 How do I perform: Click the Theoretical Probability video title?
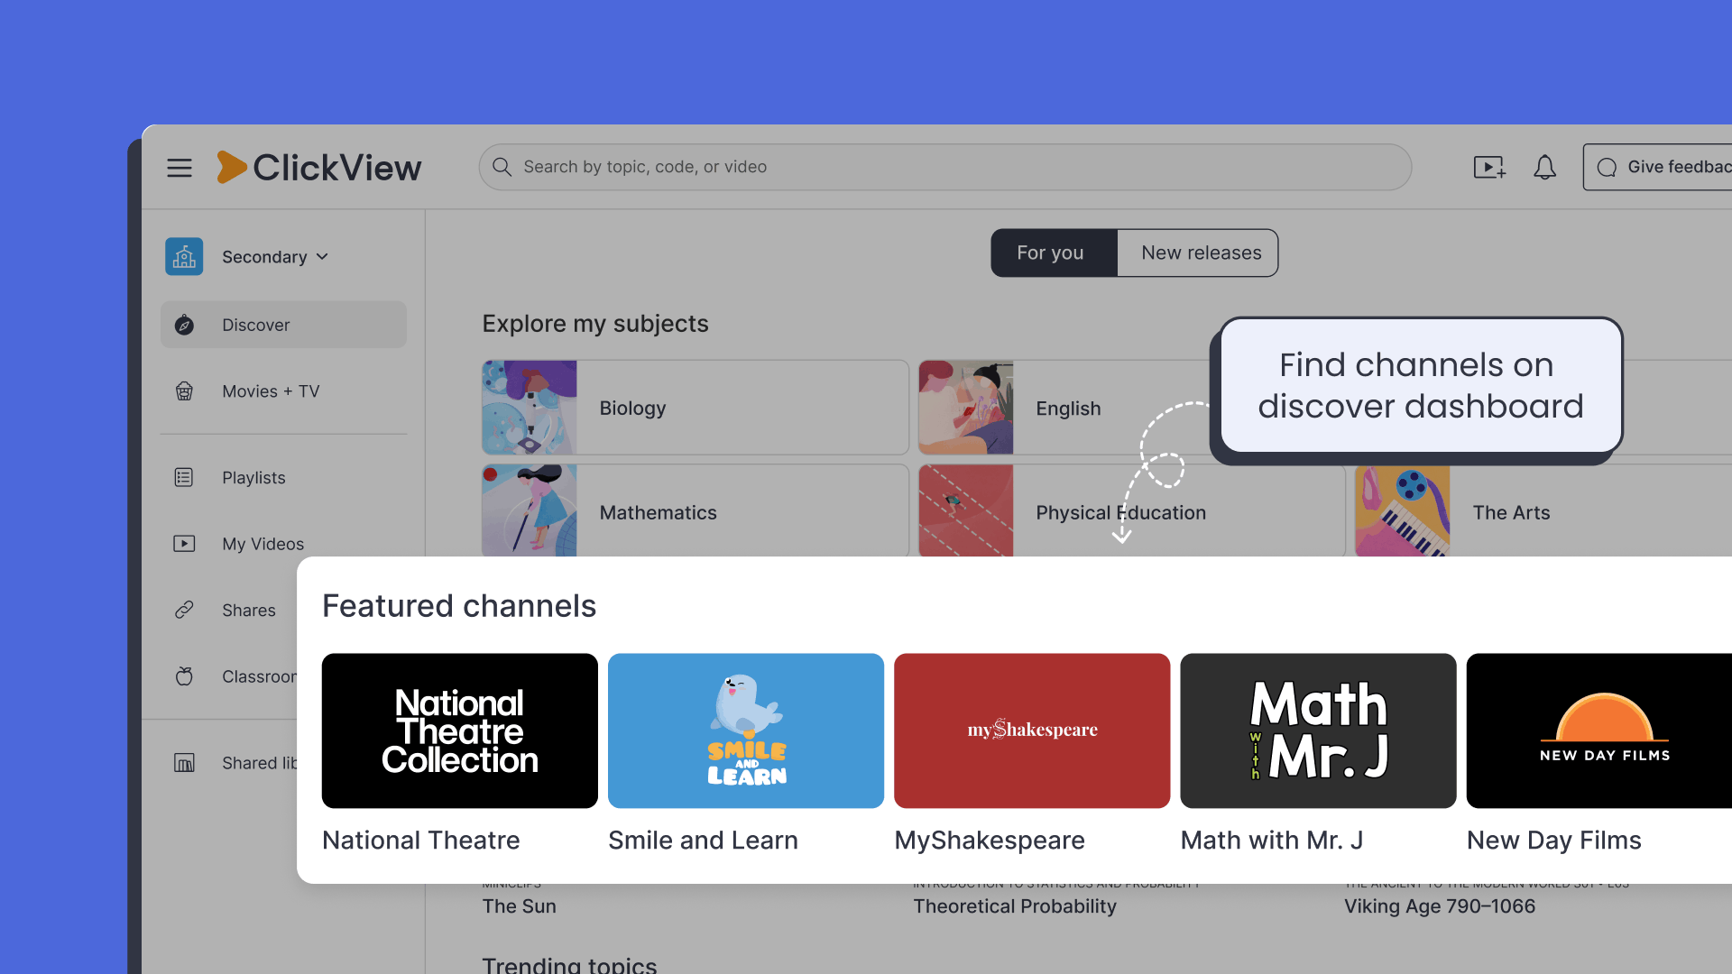click(x=1015, y=906)
